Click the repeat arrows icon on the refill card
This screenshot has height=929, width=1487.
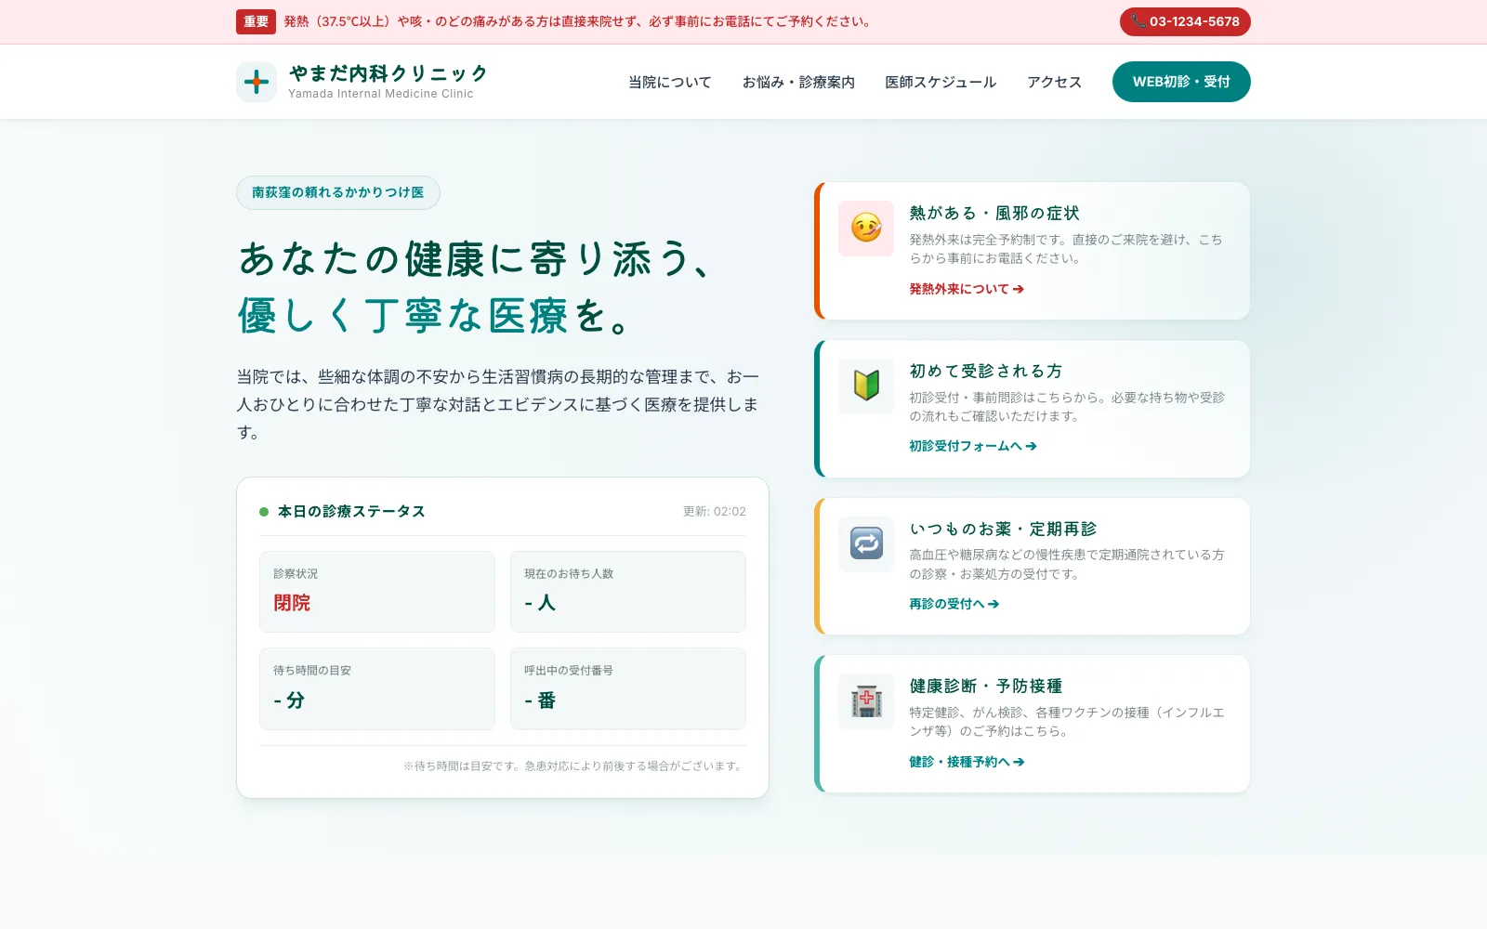866,543
